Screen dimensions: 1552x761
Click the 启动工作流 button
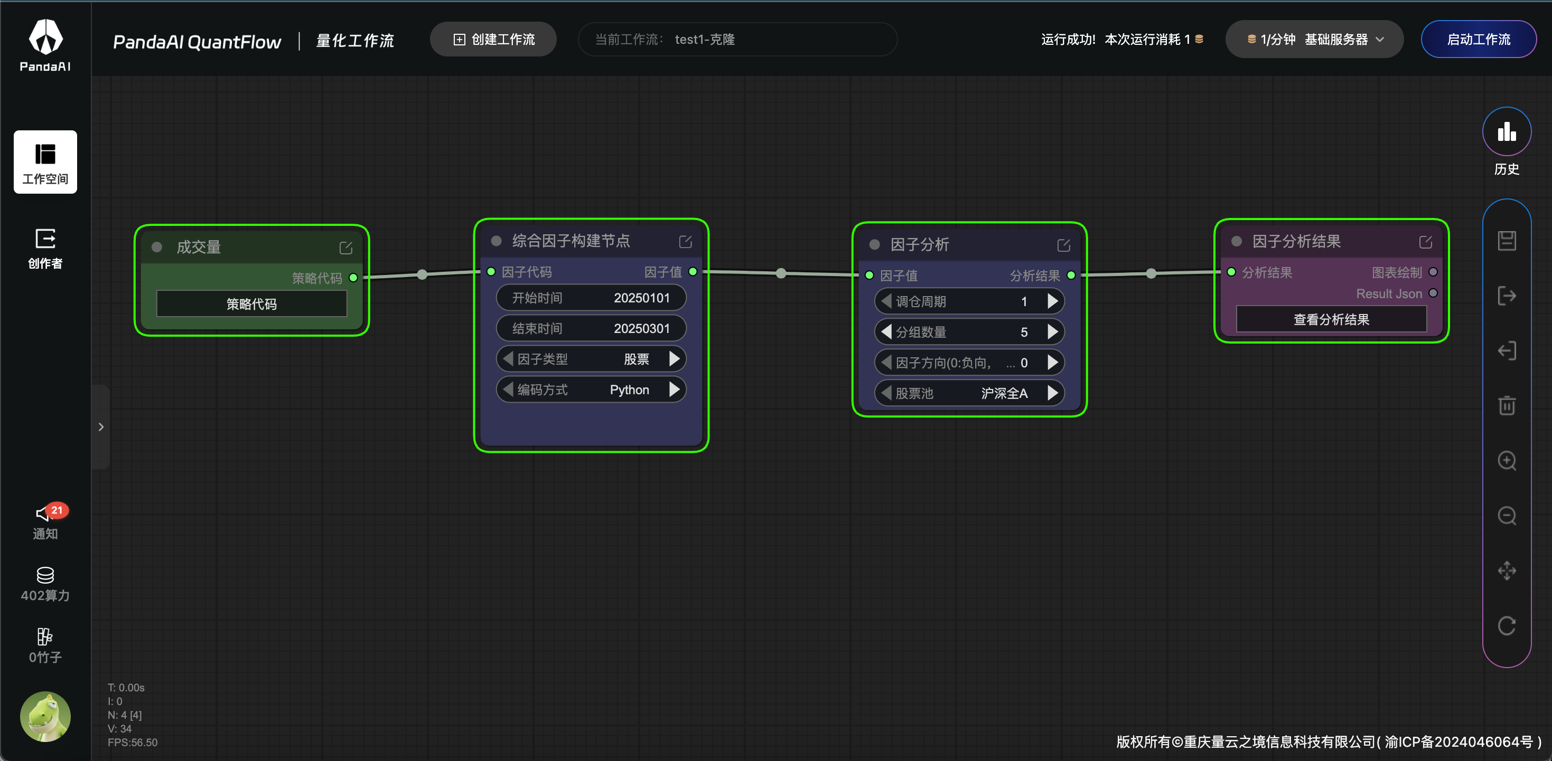point(1479,39)
